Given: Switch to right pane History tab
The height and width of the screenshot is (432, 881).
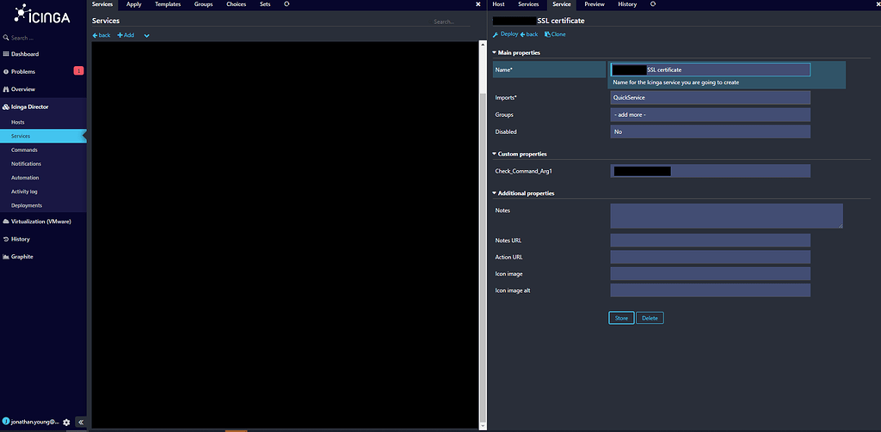Looking at the screenshot, I should tap(627, 4).
